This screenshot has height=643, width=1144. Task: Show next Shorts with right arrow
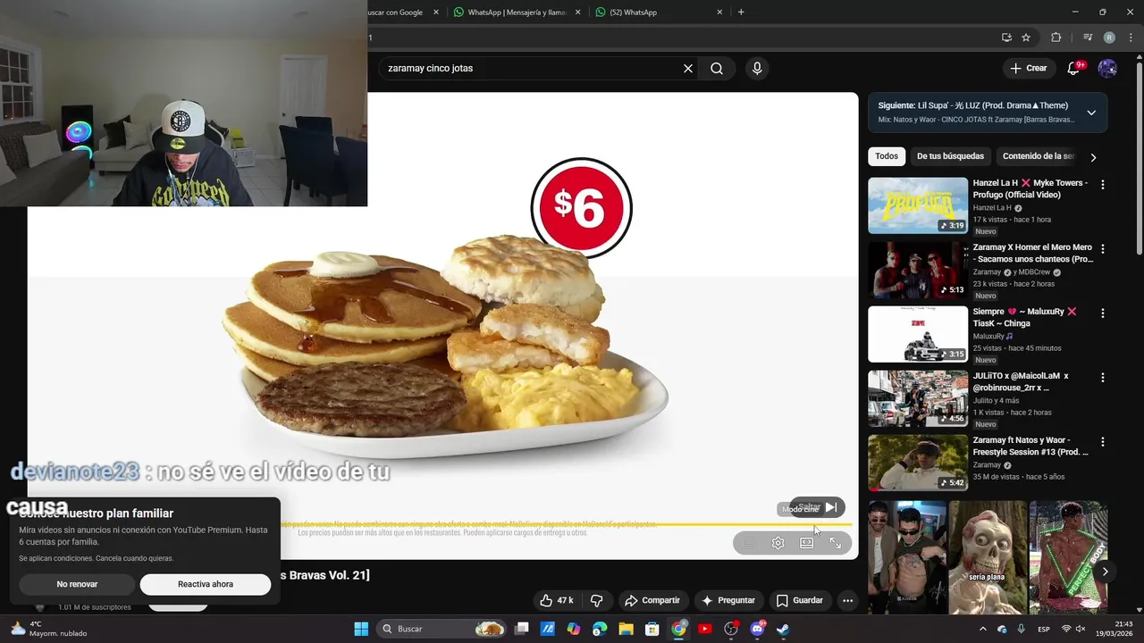pos(1105,572)
